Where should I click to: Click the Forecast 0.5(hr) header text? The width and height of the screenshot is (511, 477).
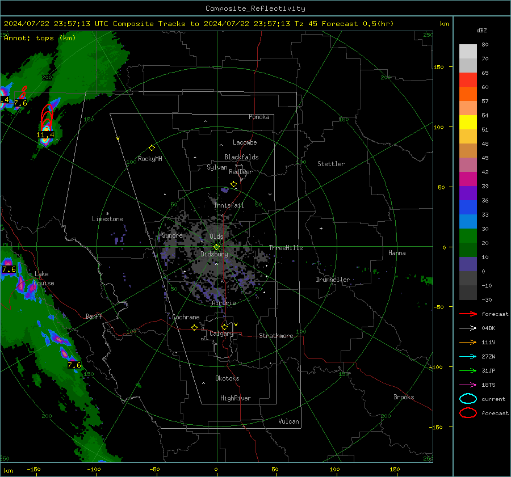click(x=358, y=24)
